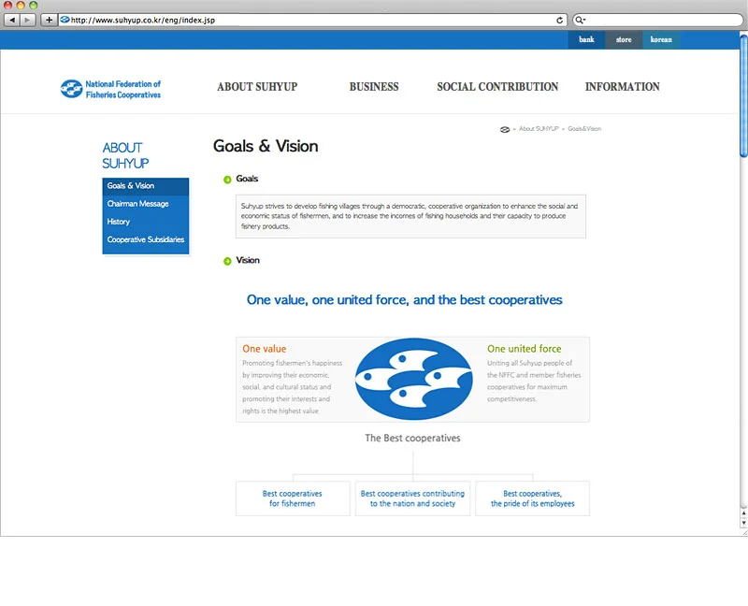Click the 'One value' heading

265,349
